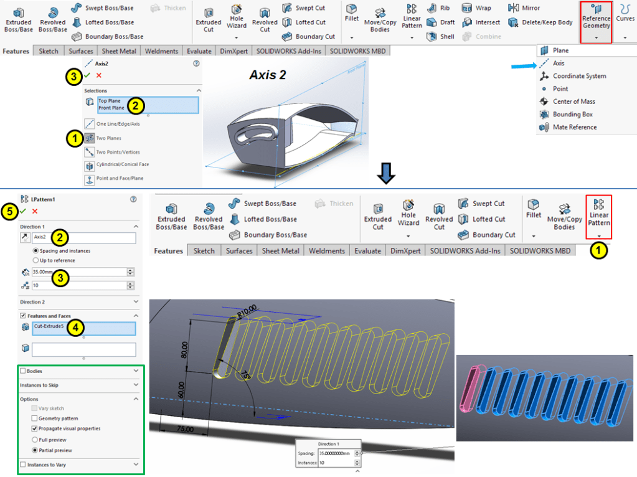
Task: Choose Axis from Reference Geometry menu
Action: [559, 64]
